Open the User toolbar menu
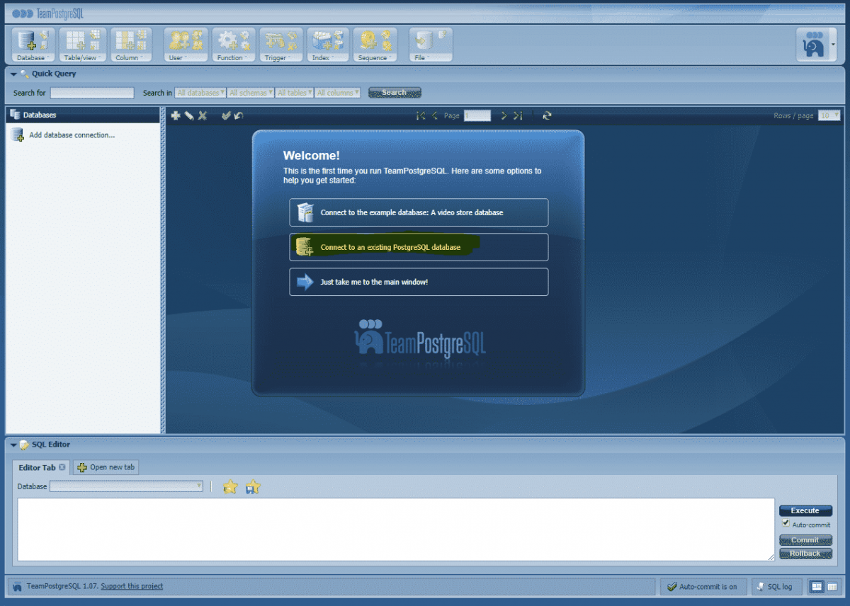Image resolution: width=850 pixels, height=606 pixels. tap(186, 45)
